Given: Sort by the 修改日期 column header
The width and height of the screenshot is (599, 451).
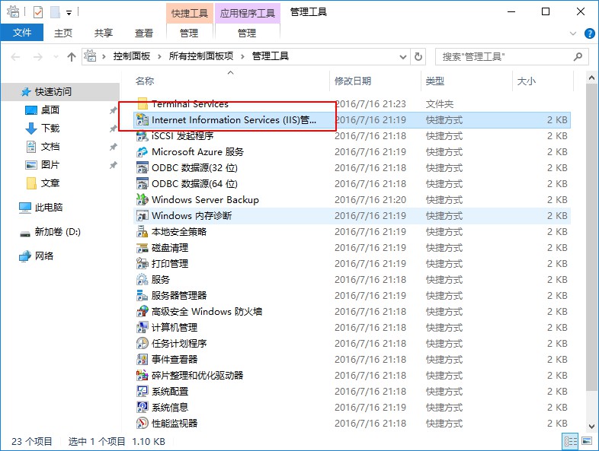Looking at the screenshot, I should point(353,81).
